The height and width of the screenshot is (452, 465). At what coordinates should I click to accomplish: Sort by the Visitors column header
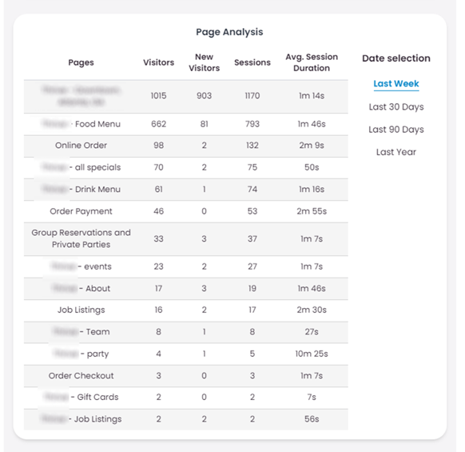coord(158,62)
